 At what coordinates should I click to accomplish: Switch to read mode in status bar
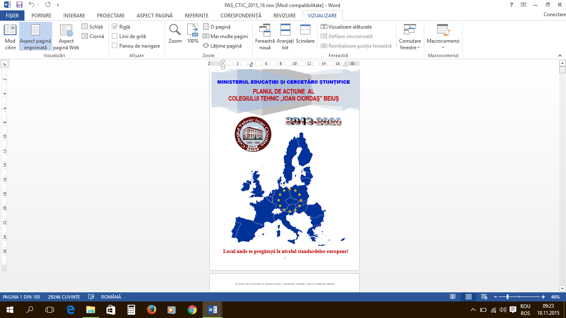coord(453,297)
